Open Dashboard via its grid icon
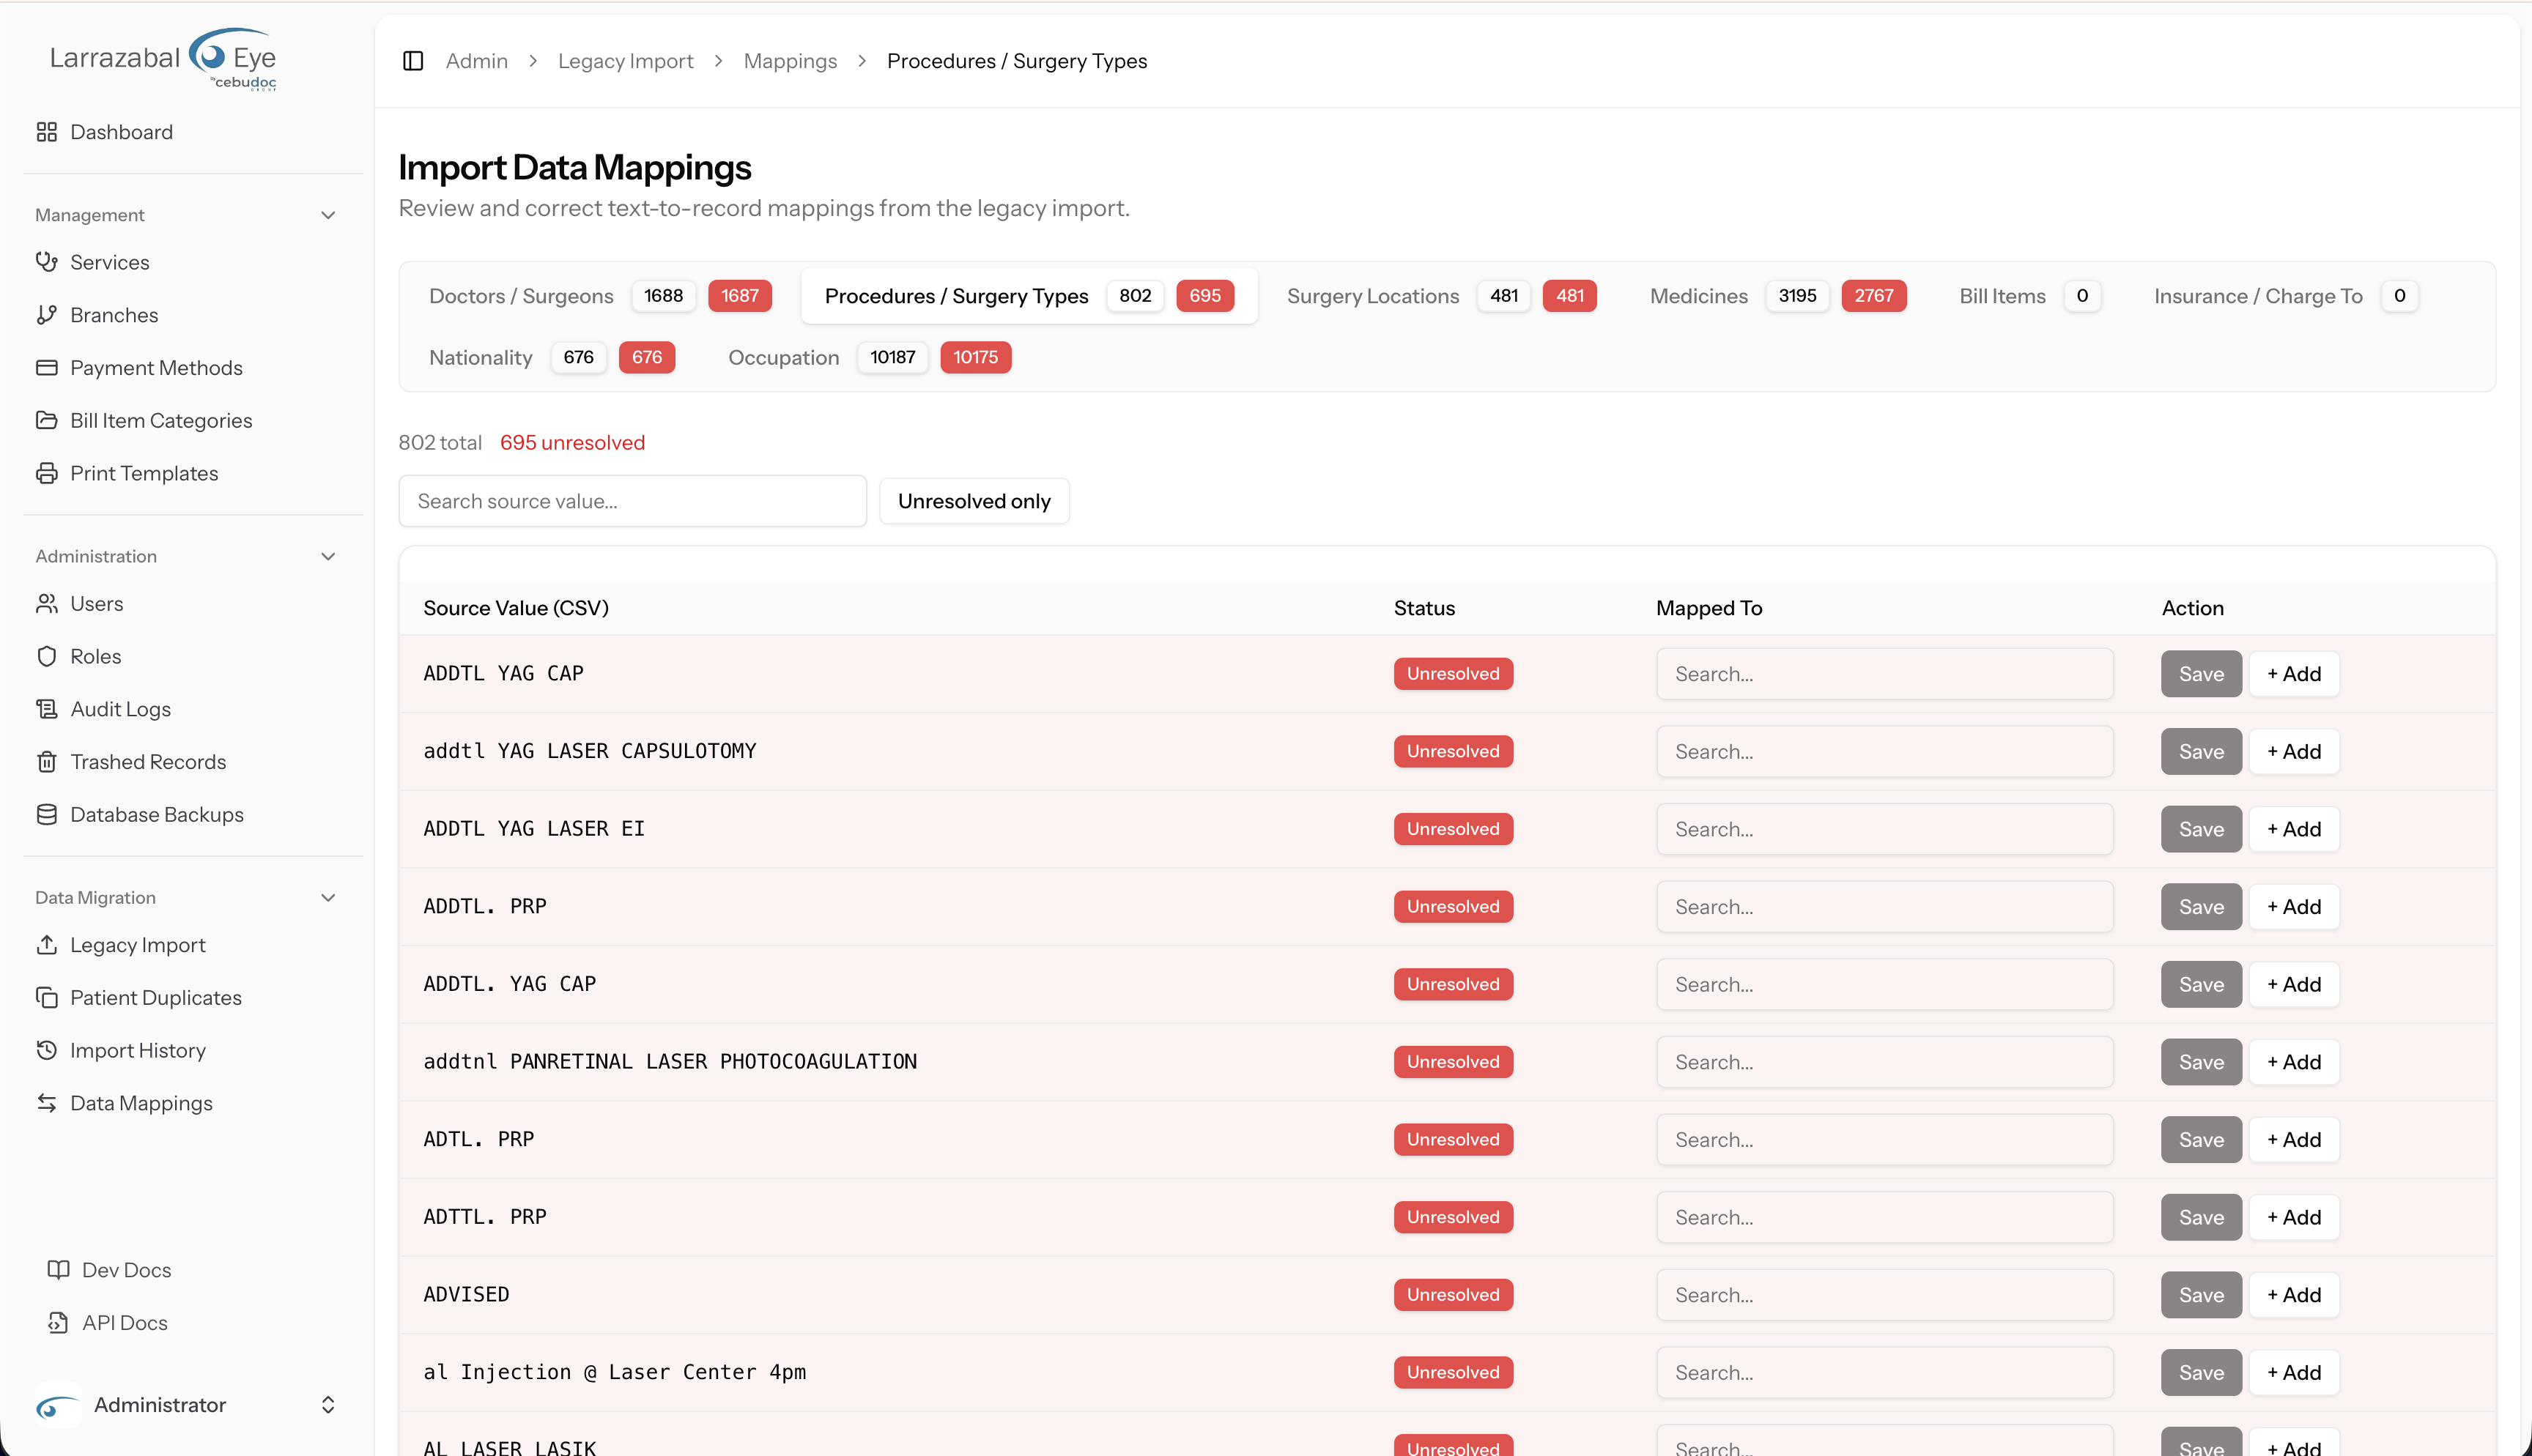 (47, 132)
